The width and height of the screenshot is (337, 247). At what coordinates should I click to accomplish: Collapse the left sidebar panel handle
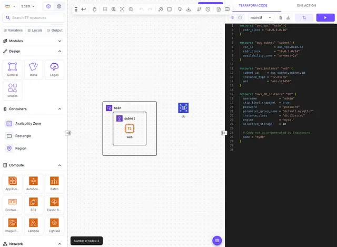(67, 133)
